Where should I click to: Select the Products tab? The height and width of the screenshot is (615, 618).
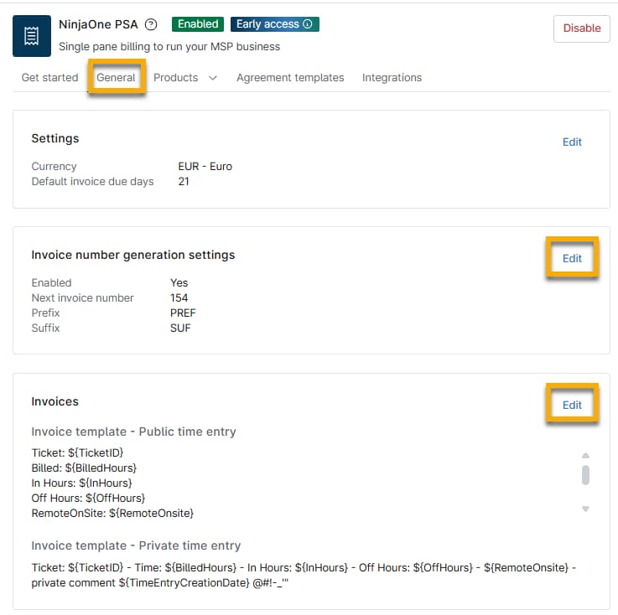[x=175, y=77]
